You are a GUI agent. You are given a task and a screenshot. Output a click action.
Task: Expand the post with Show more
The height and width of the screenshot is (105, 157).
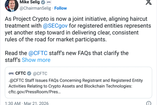coord(36,60)
